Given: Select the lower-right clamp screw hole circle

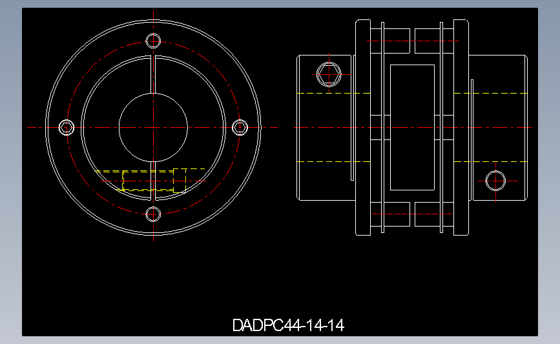Looking at the screenshot, I should click(x=495, y=181).
